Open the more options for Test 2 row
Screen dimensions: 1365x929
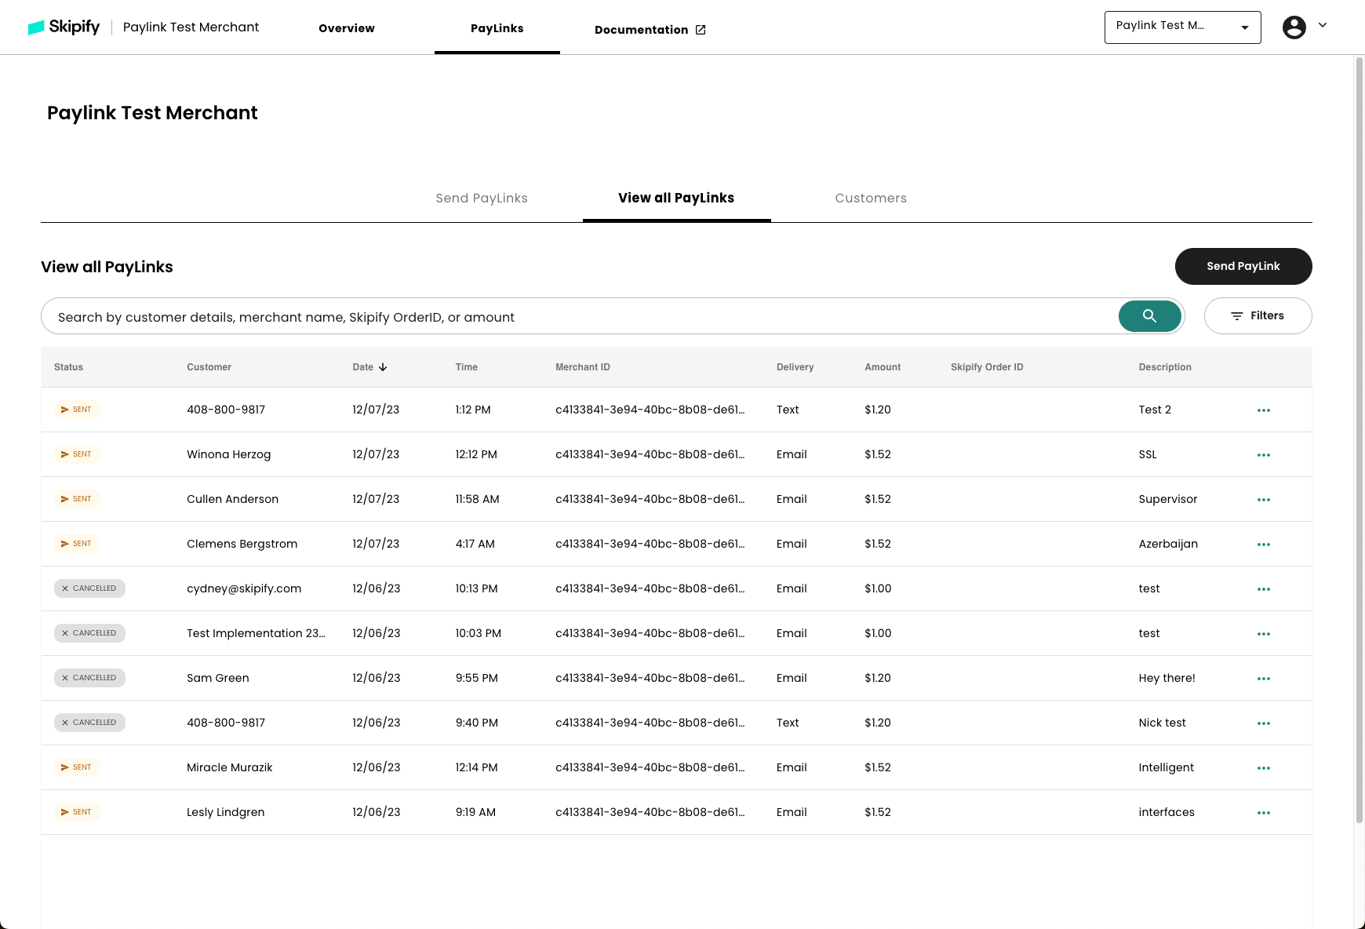pos(1263,410)
